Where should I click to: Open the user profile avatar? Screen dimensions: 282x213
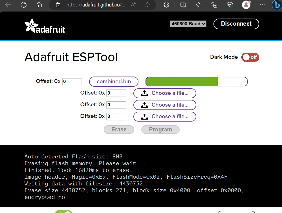[x=246, y=5]
